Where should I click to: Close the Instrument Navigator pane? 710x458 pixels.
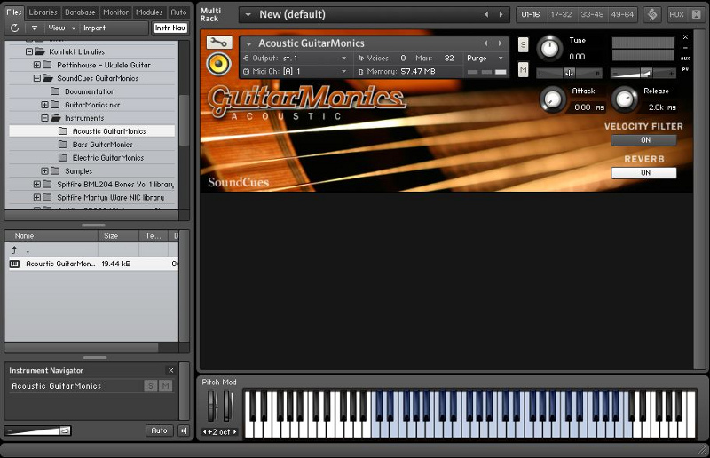coord(170,370)
